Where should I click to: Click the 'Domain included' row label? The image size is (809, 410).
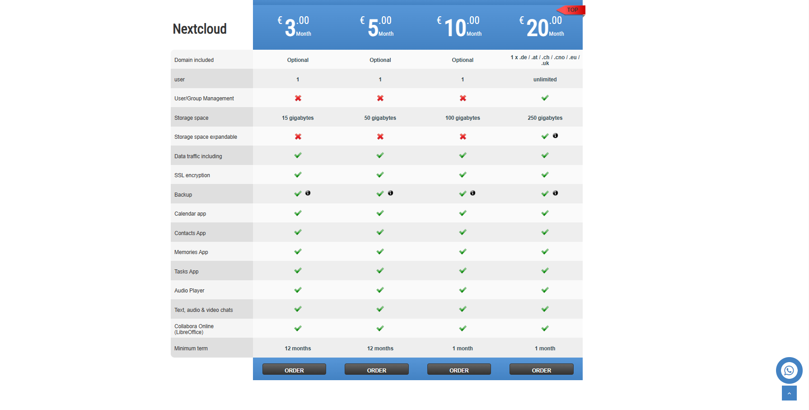[x=194, y=60]
